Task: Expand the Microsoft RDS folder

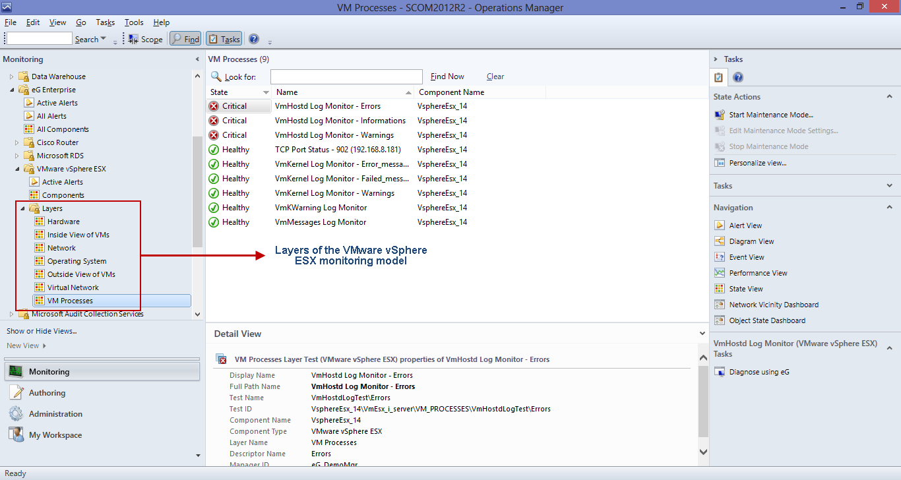Action: [x=16, y=156]
